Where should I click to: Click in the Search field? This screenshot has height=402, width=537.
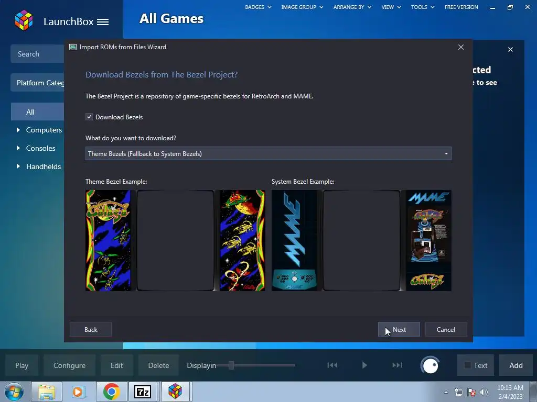pyautogui.click(x=37, y=54)
